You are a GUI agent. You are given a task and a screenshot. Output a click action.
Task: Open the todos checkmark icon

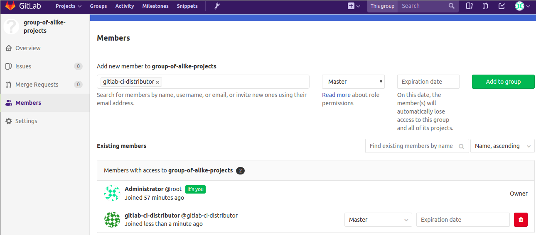click(x=502, y=6)
